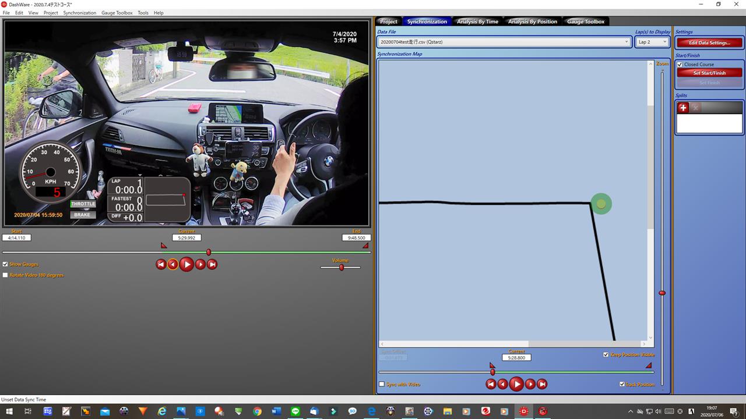Toggle Show Gauges checkbox

(x=5, y=264)
